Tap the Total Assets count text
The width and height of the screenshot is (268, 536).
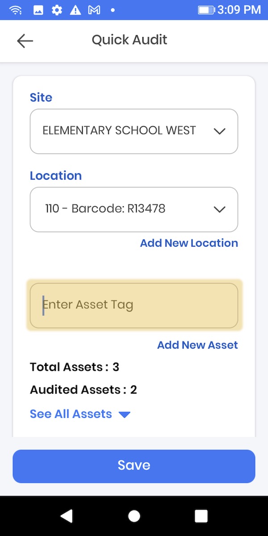(x=75, y=367)
